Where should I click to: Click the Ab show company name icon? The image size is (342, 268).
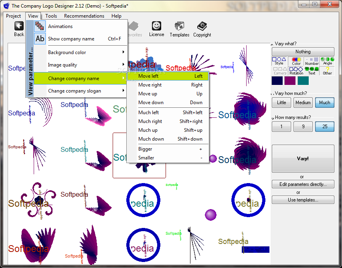tap(40, 38)
